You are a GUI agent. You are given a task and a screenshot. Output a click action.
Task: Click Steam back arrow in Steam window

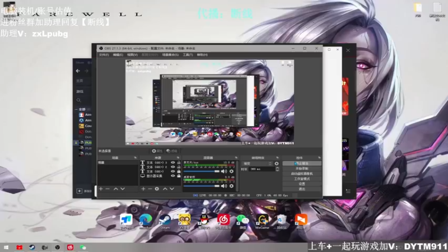point(78,71)
